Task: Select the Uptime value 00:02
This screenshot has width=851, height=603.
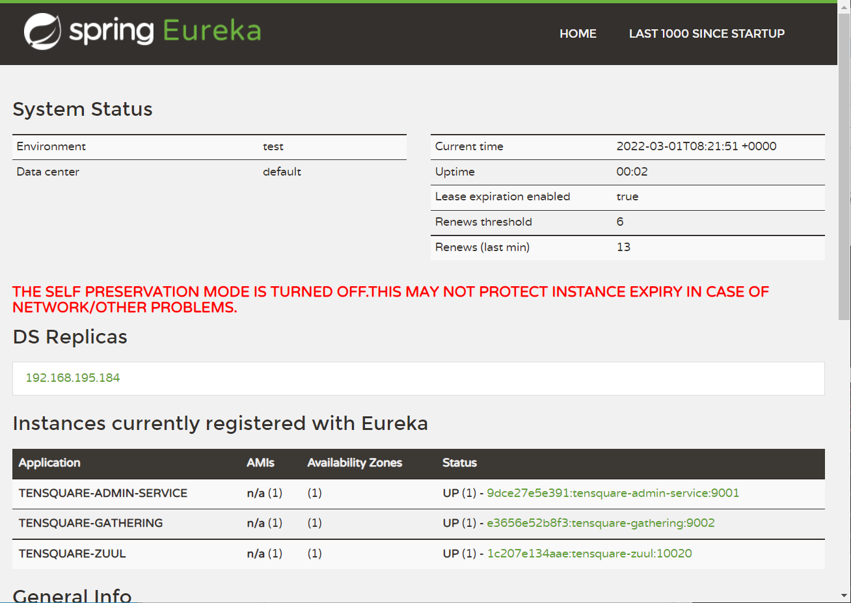Action: click(632, 172)
